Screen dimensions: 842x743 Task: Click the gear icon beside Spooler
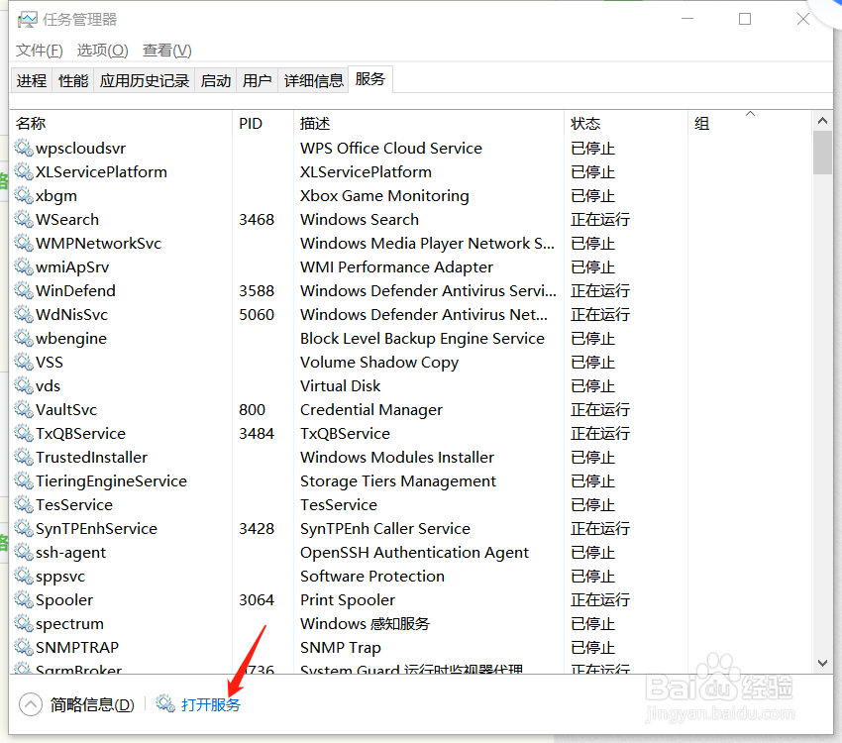click(24, 599)
